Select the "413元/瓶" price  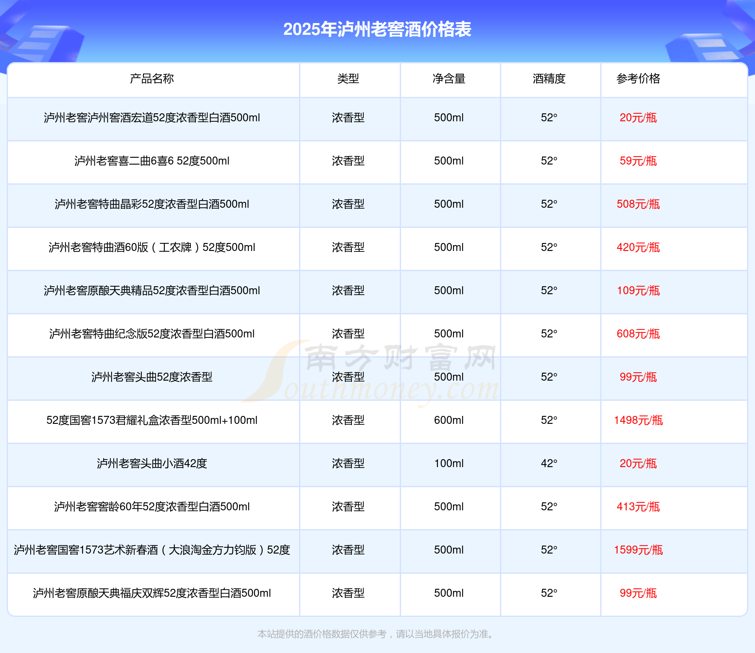638,507
